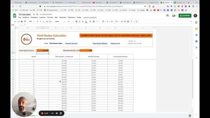Restart the recording with rewind icon
The image size is (210, 118).
[x=52, y=113]
